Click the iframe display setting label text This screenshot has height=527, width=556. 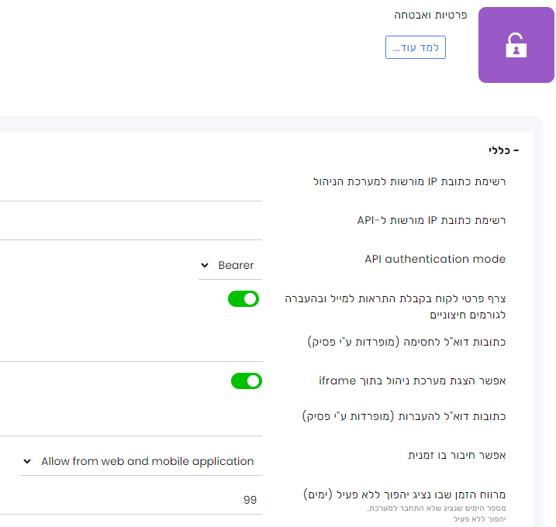pyautogui.click(x=412, y=381)
